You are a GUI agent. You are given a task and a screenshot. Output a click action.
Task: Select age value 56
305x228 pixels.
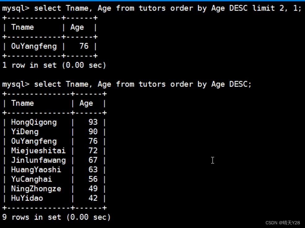[x=93, y=179]
